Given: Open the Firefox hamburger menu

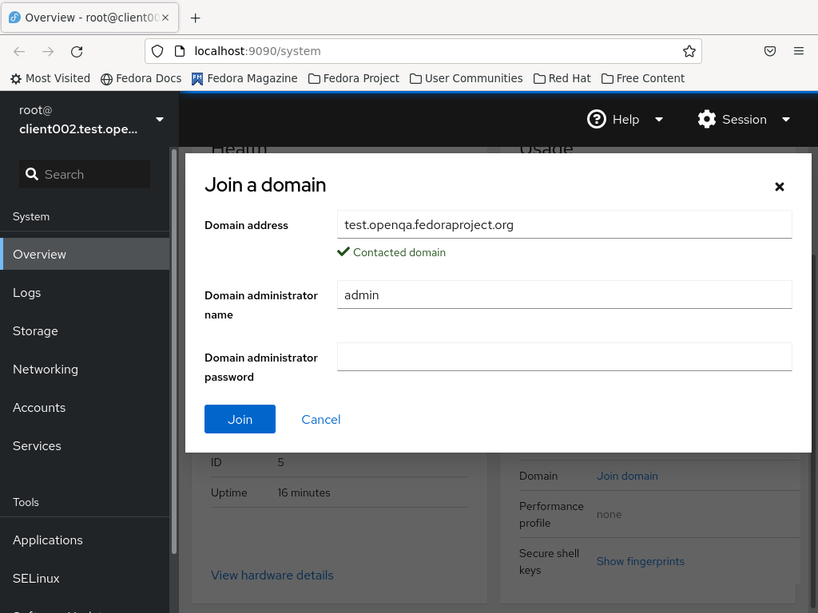Looking at the screenshot, I should pos(799,51).
